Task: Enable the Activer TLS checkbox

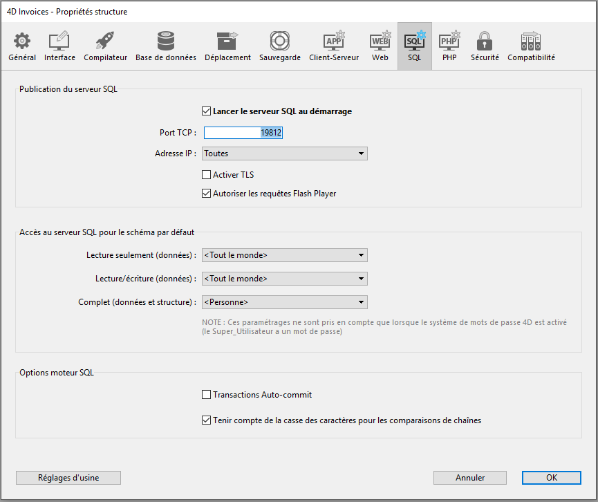Action: [206, 175]
